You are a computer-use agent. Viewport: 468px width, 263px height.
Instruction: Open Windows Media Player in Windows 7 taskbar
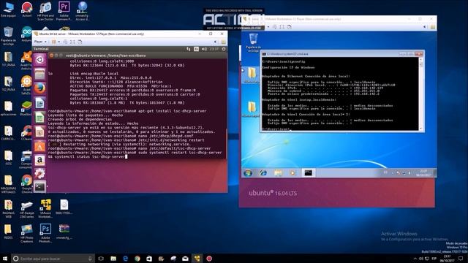point(292,173)
